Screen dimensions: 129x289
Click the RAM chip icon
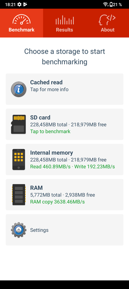(x=18, y=195)
